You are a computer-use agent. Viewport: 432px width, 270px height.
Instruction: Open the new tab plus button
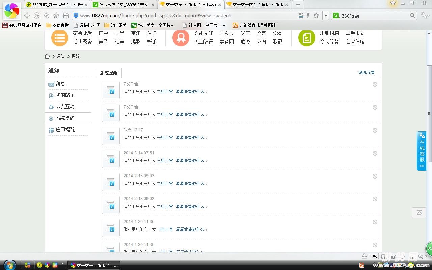pyautogui.click(x=298, y=5)
